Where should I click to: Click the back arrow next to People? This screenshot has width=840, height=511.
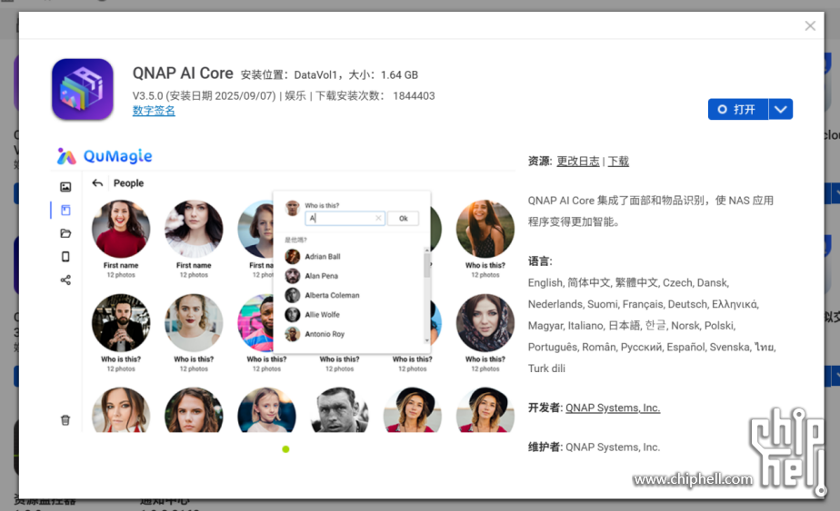[97, 183]
